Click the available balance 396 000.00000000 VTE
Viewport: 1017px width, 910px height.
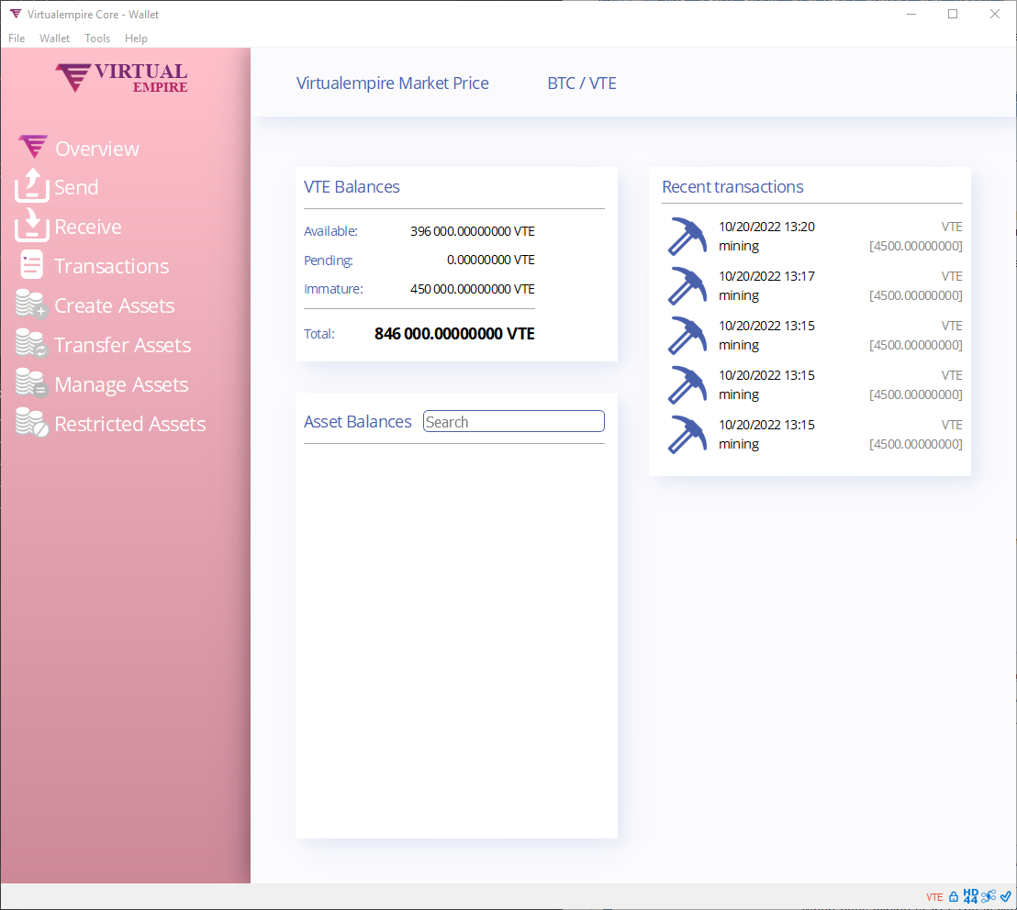pyautogui.click(x=472, y=231)
